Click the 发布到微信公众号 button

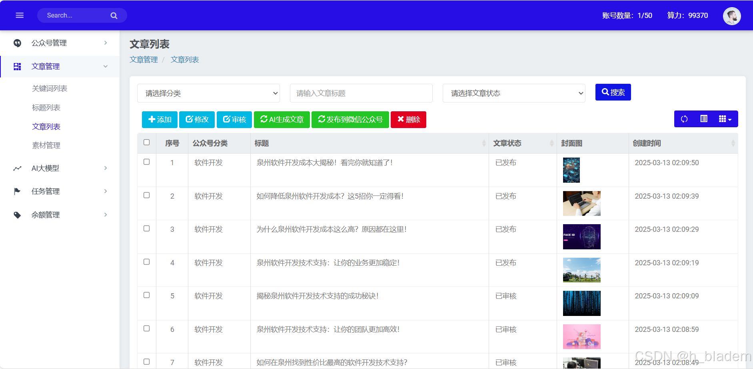coord(350,120)
